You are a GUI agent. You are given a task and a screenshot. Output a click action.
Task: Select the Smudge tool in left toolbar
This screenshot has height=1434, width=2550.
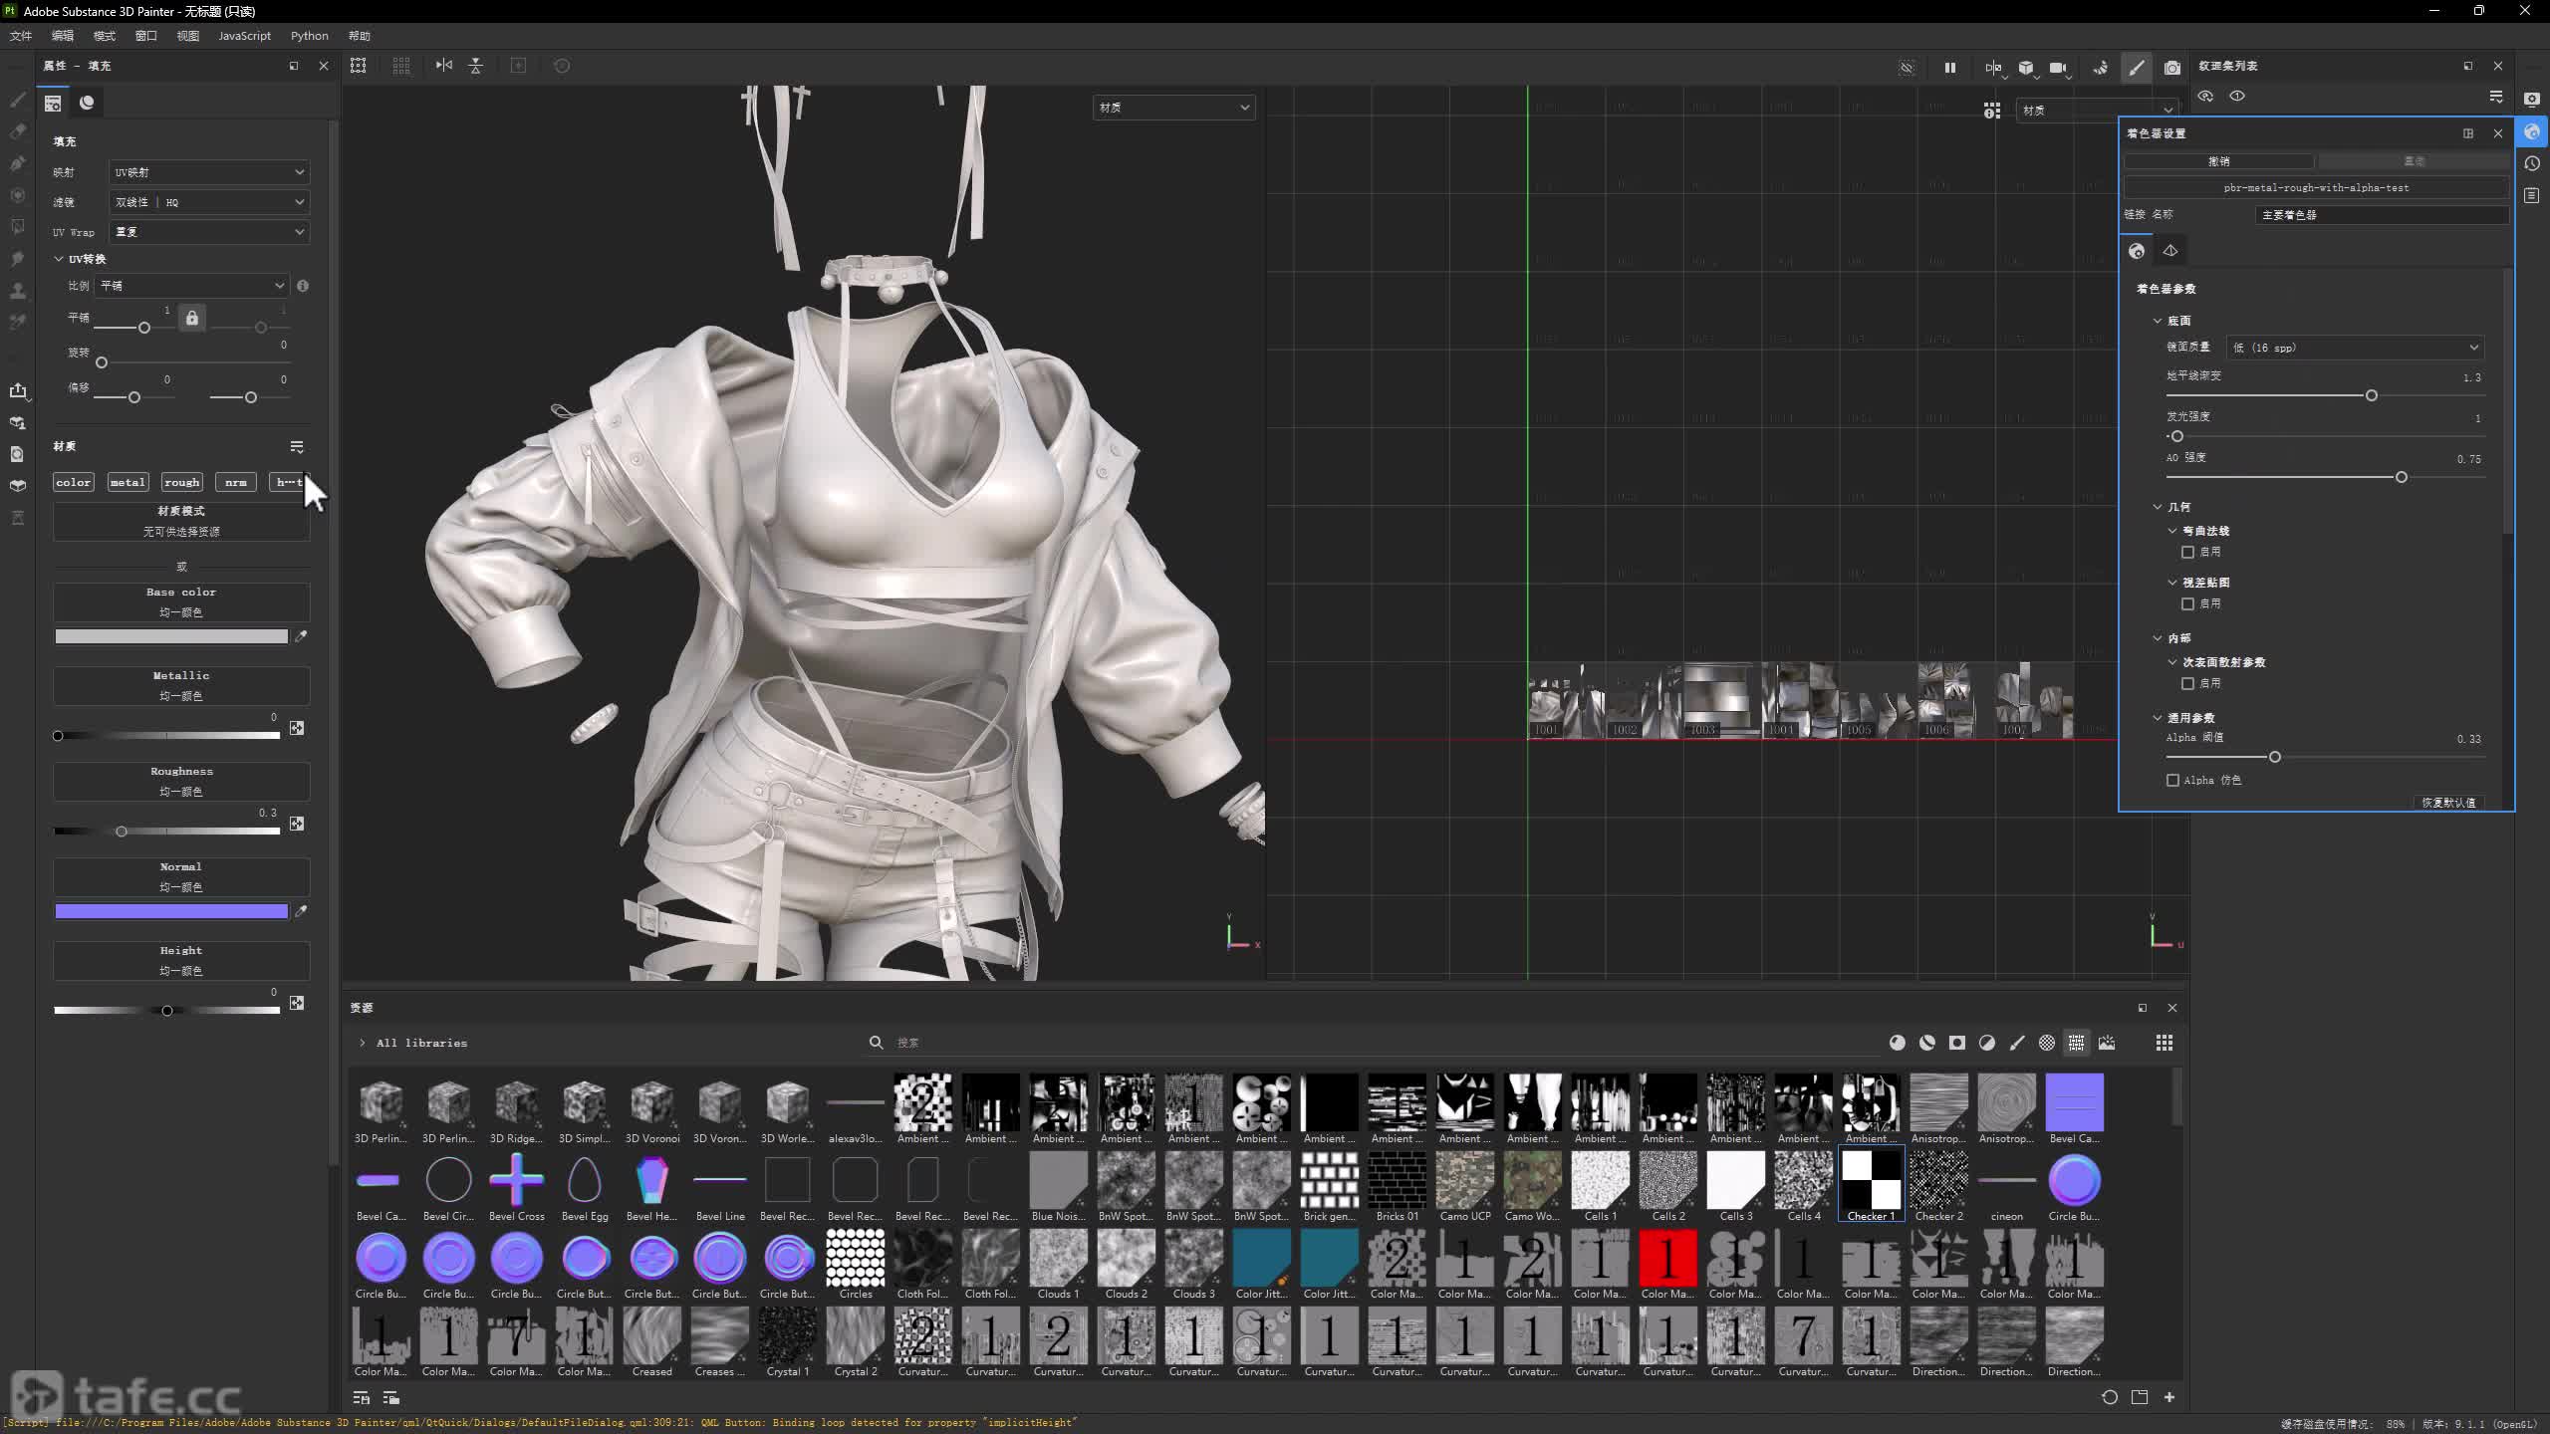pos(17,259)
